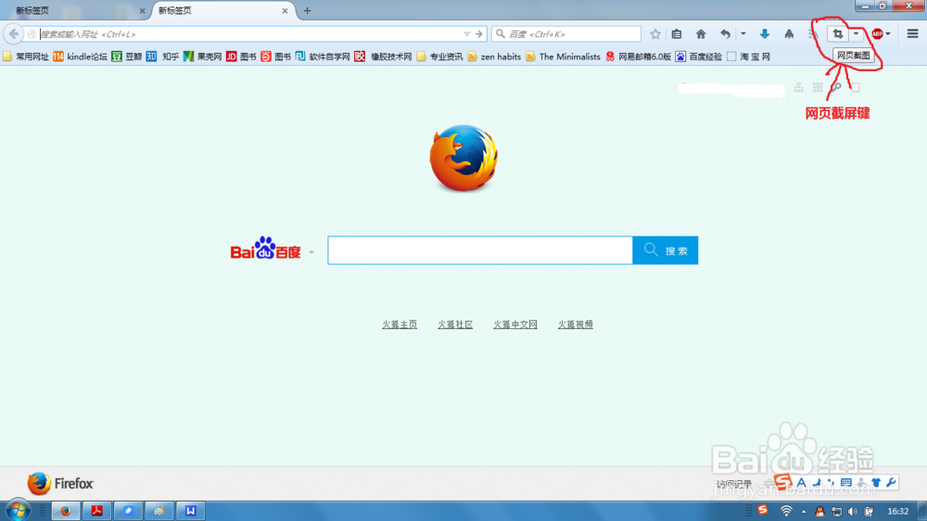Open the 常用网址 bookmark folder
The height and width of the screenshot is (521, 927).
[26, 57]
